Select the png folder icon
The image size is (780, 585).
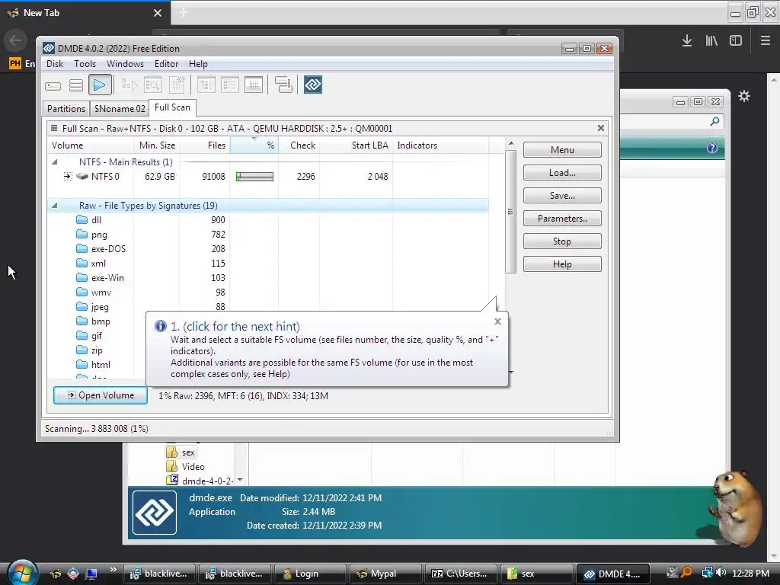tap(82, 234)
